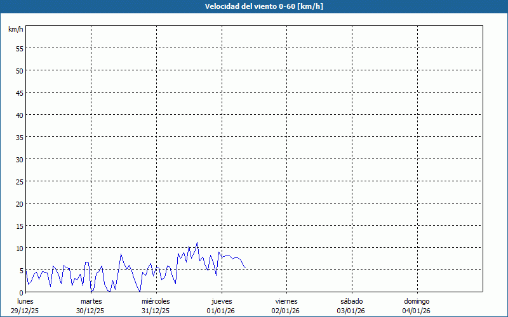Click the 'domingo' day label
508x317 pixels.
point(417,301)
